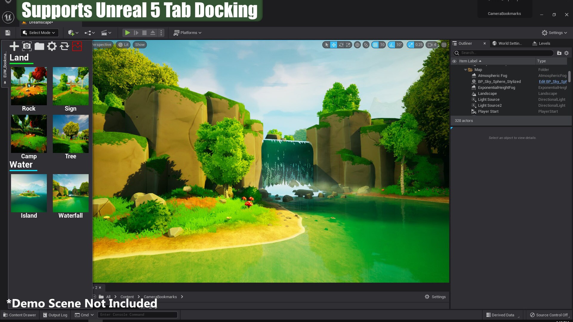Click the red image thumbnail icon
Image resolution: width=573 pixels, height=322 pixels.
tap(77, 46)
